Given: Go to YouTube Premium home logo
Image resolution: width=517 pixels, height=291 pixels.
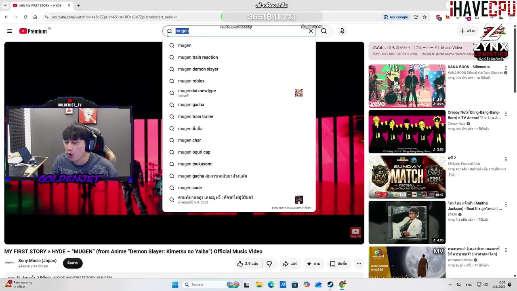Looking at the screenshot, I should (x=33, y=31).
